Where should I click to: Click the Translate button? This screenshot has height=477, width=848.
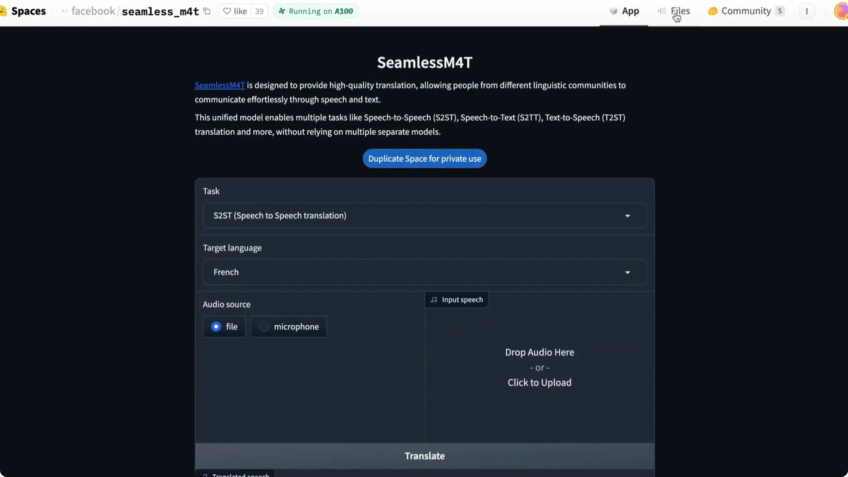pyautogui.click(x=424, y=456)
